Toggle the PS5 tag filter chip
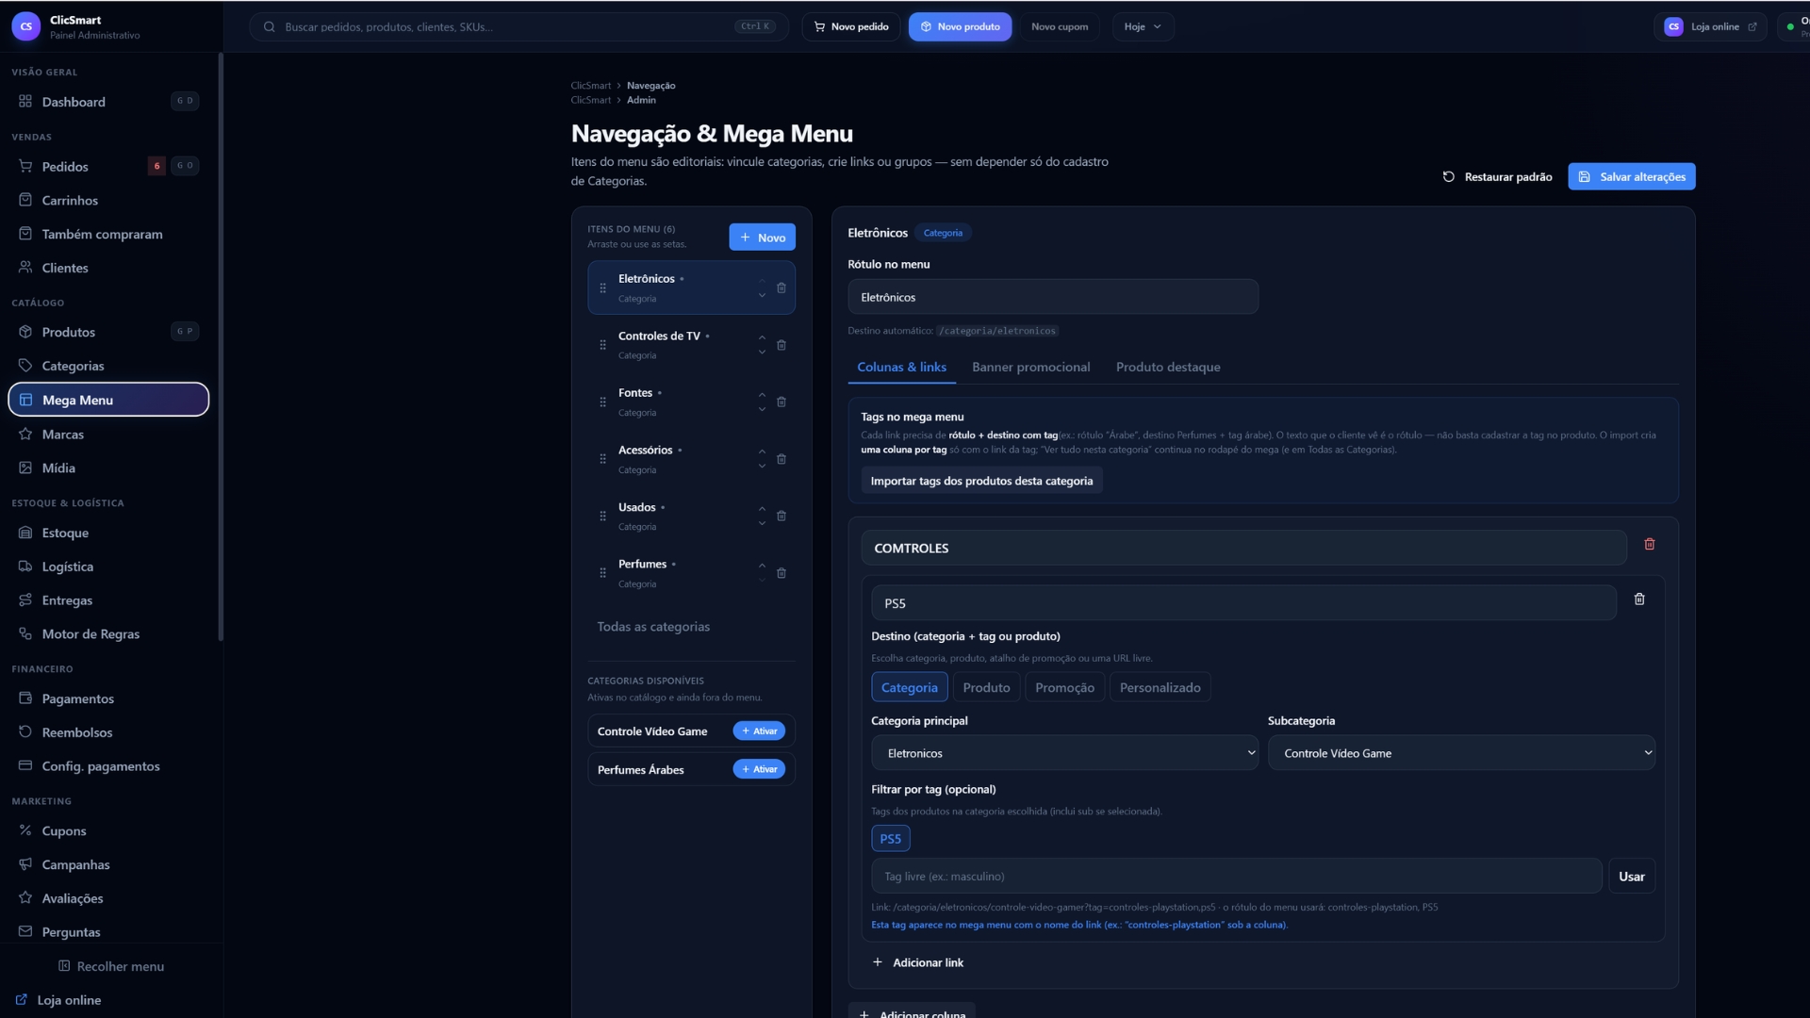Viewport: 1810px width, 1018px height. coord(890,839)
